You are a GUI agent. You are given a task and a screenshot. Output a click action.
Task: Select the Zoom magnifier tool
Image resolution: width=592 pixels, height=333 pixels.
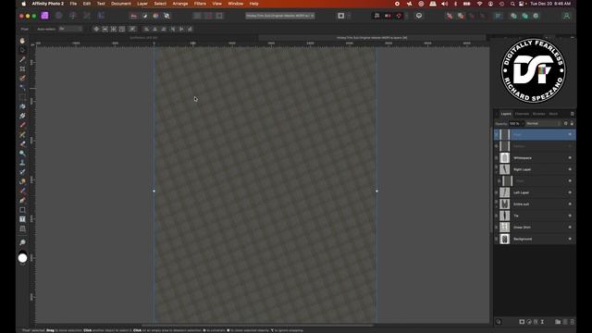[x=22, y=242]
